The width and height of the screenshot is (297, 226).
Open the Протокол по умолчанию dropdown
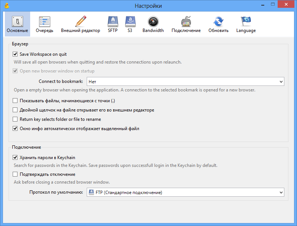point(185,192)
